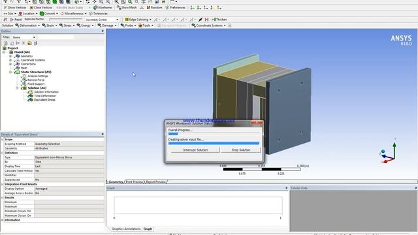Select Analysis Settings tree item
Screen dimensions: 418x235
point(38,76)
